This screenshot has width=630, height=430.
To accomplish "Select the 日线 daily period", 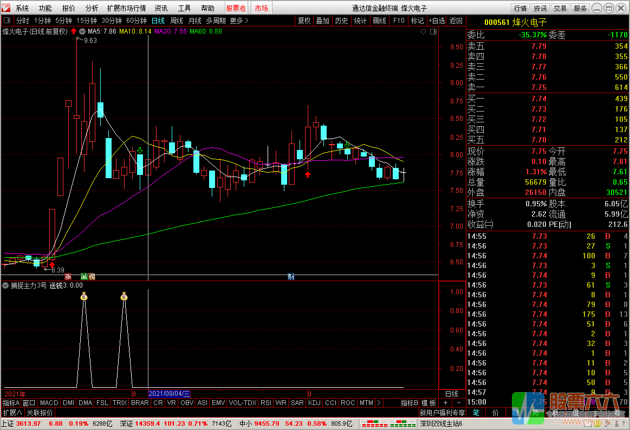I will pos(158,21).
